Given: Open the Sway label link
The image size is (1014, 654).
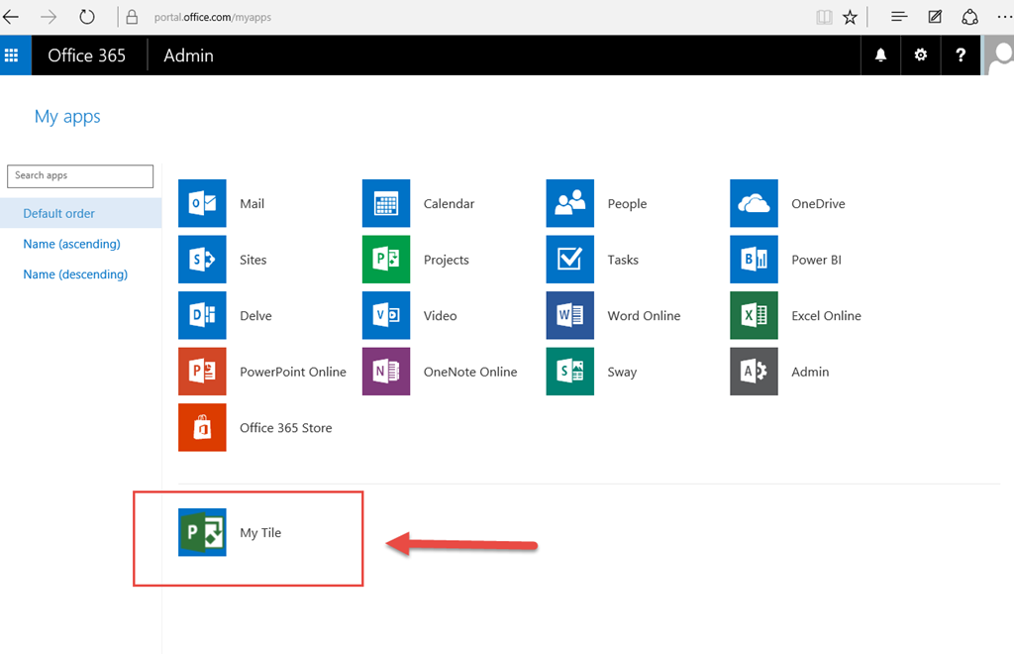Looking at the screenshot, I should click(x=622, y=372).
